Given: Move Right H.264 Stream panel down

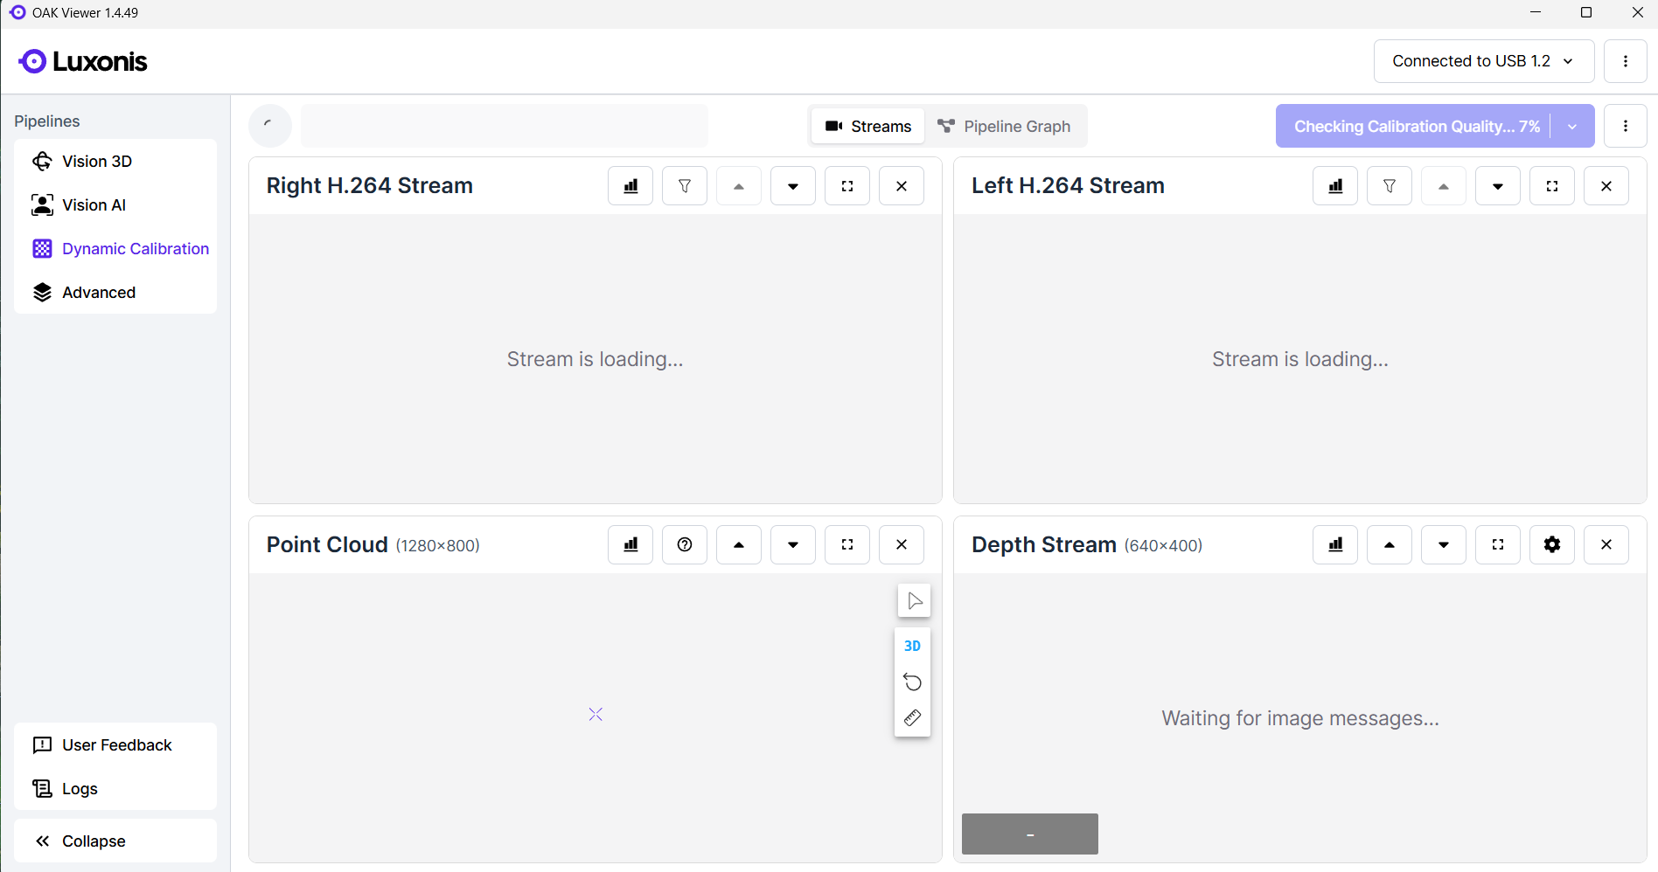Looking at the screenshot, I should 793,186.
